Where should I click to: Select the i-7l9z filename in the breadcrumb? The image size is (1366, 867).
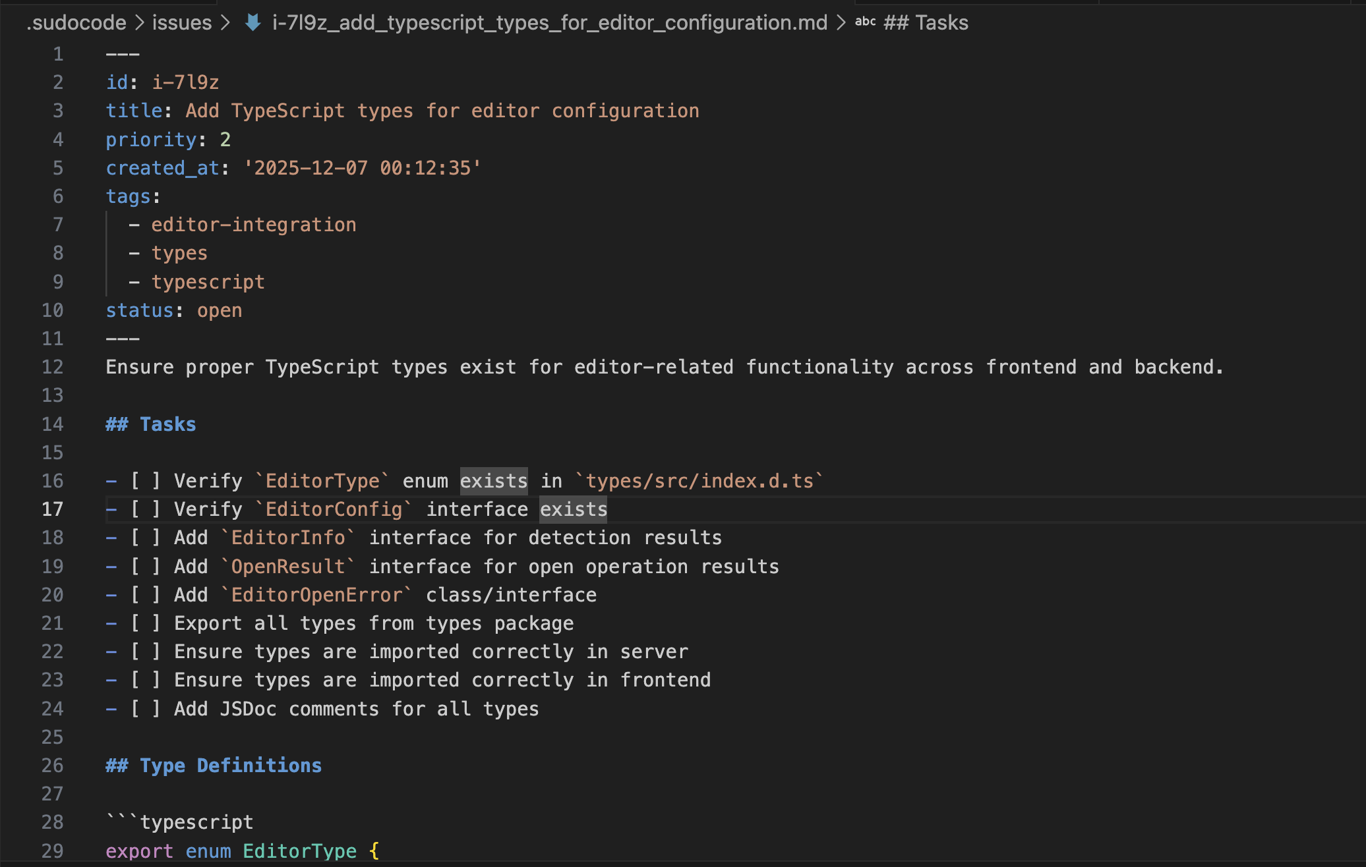549,22
